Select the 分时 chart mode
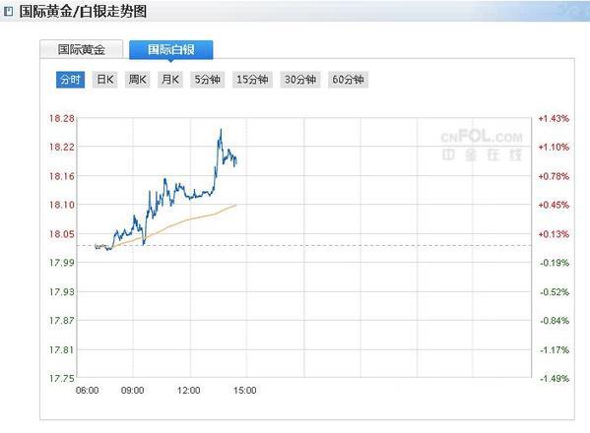Image resolution: width=590 pixels, height=433 pixels. pos(70,80)
